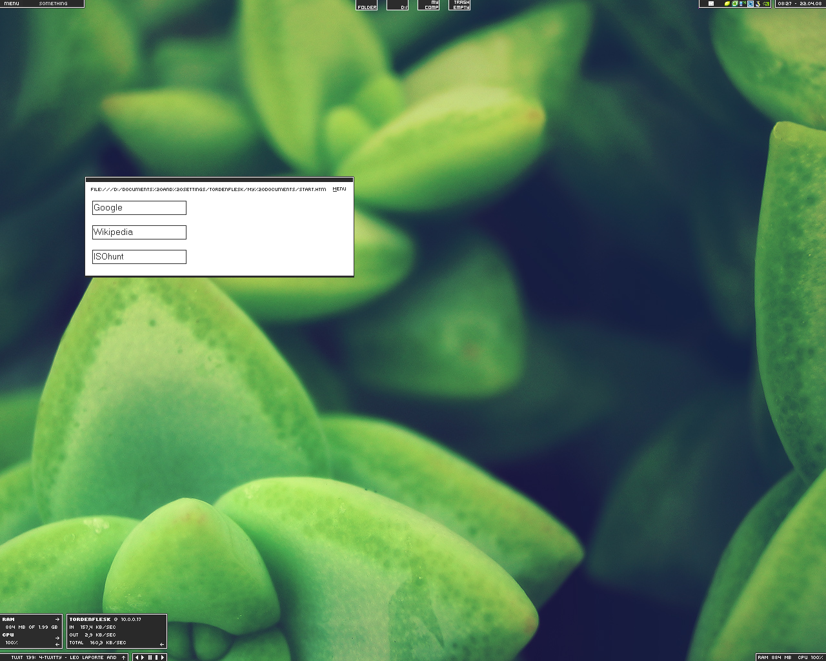826x661 pixels.
Task: Click the network panel left arrow
Action: [x=162, y=644]
